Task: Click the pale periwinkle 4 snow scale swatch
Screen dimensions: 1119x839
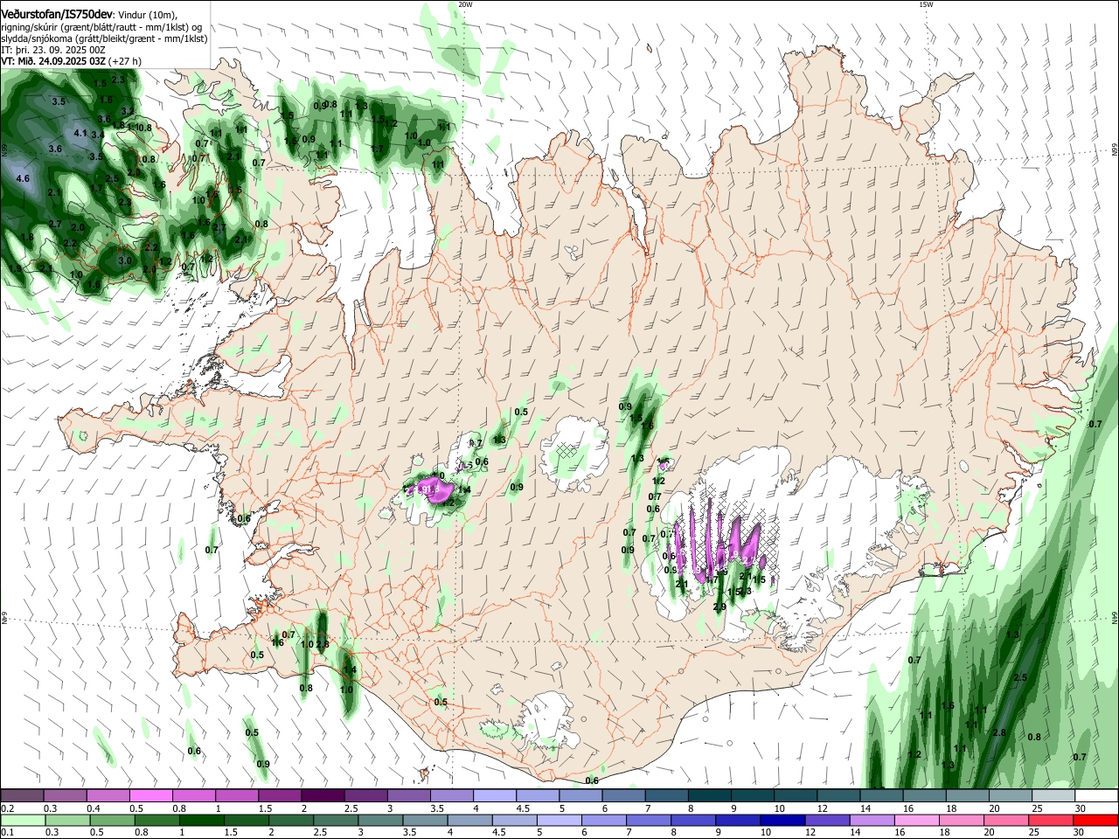Action: (494, 796)
